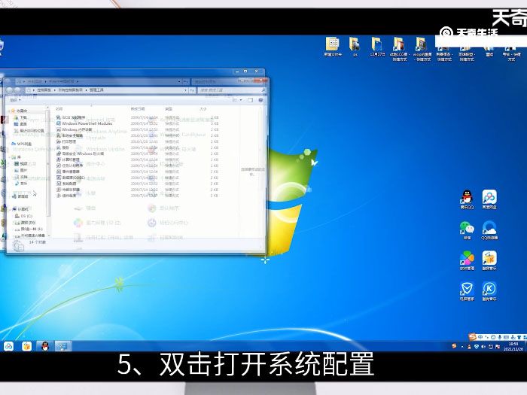527x395 pixels.
Task: Click the Sogou input method S icon
Action: [473, 336]
